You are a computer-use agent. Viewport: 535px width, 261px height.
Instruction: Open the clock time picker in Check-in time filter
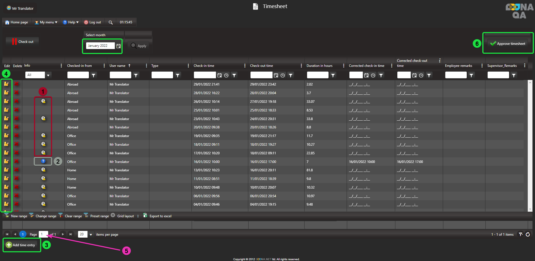226,75
